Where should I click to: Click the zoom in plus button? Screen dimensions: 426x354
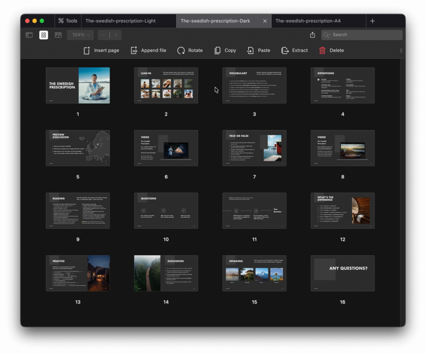(116, 35)
